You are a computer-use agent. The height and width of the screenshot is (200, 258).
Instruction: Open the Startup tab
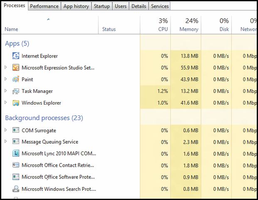(x=102, y=6)
